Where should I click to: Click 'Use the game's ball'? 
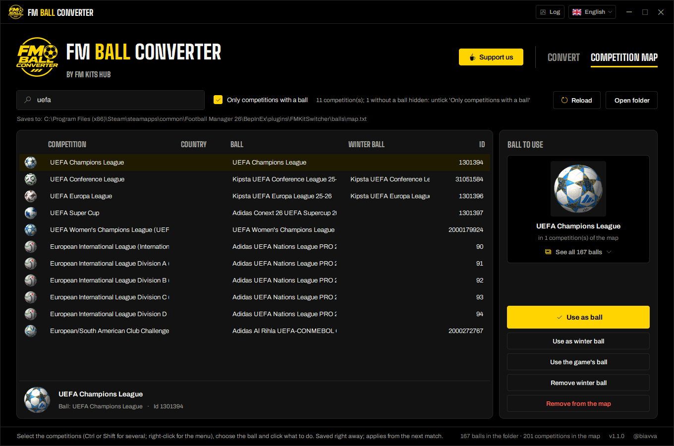[x=578, y=362]
